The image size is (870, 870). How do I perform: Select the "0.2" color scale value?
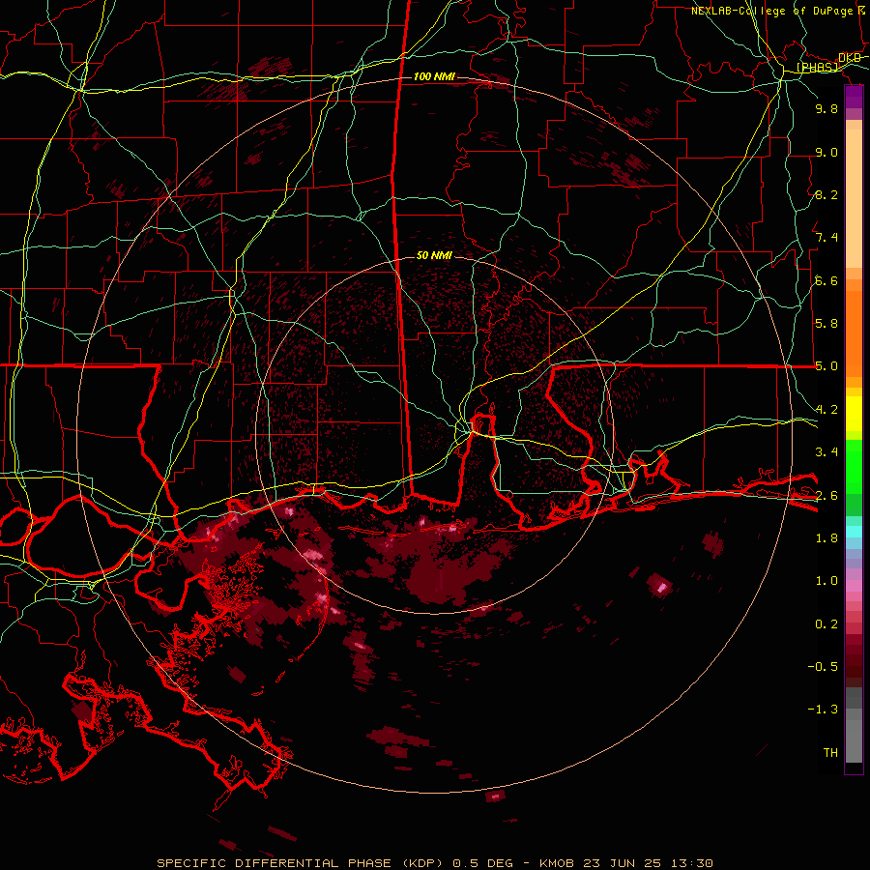point(826,624)
